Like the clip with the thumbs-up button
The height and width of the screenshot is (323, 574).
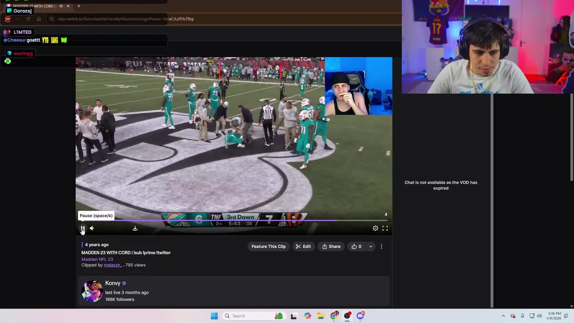(x=357, y=246)
